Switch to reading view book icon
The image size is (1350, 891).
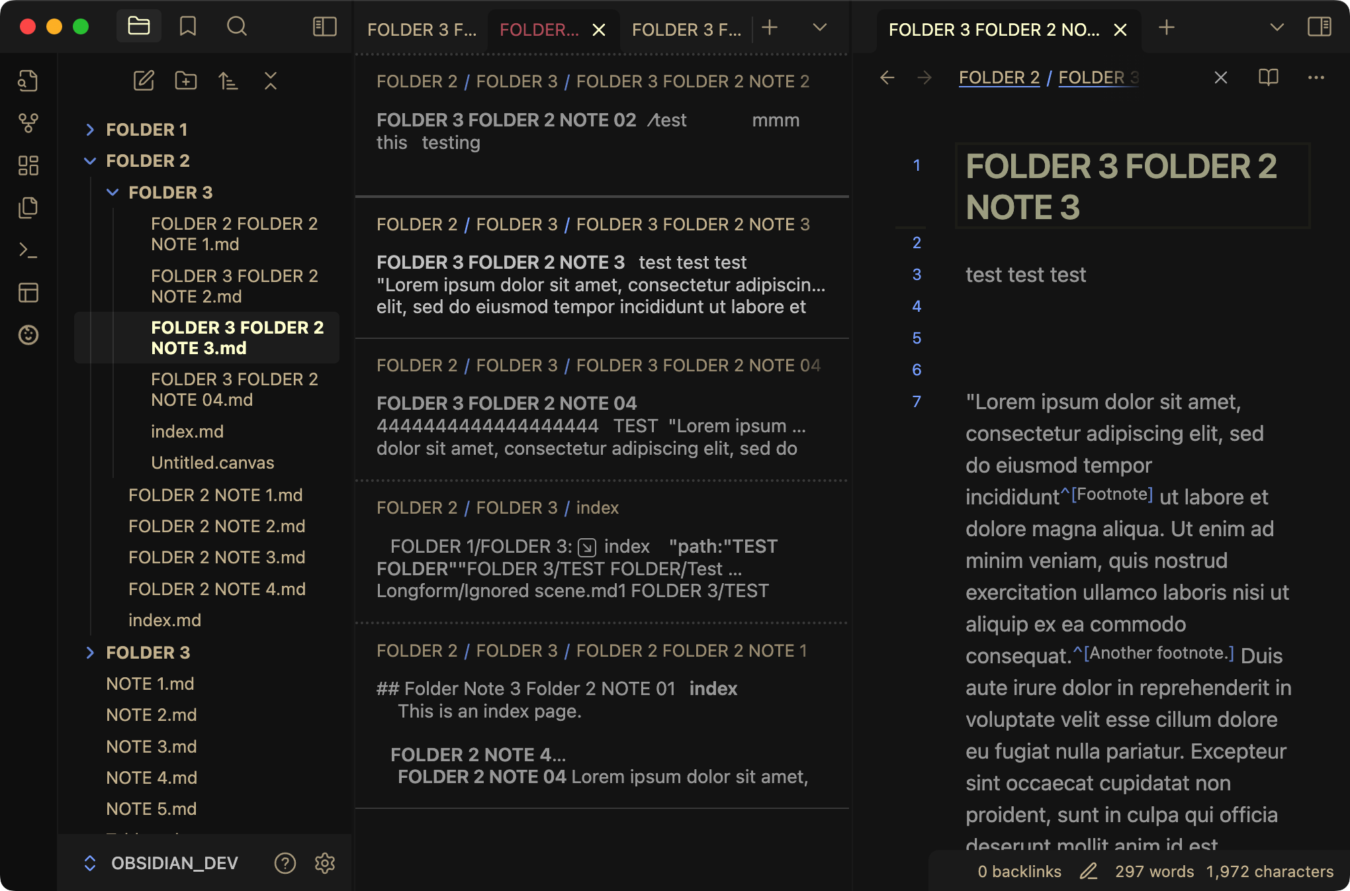[x=1268, y=77]
